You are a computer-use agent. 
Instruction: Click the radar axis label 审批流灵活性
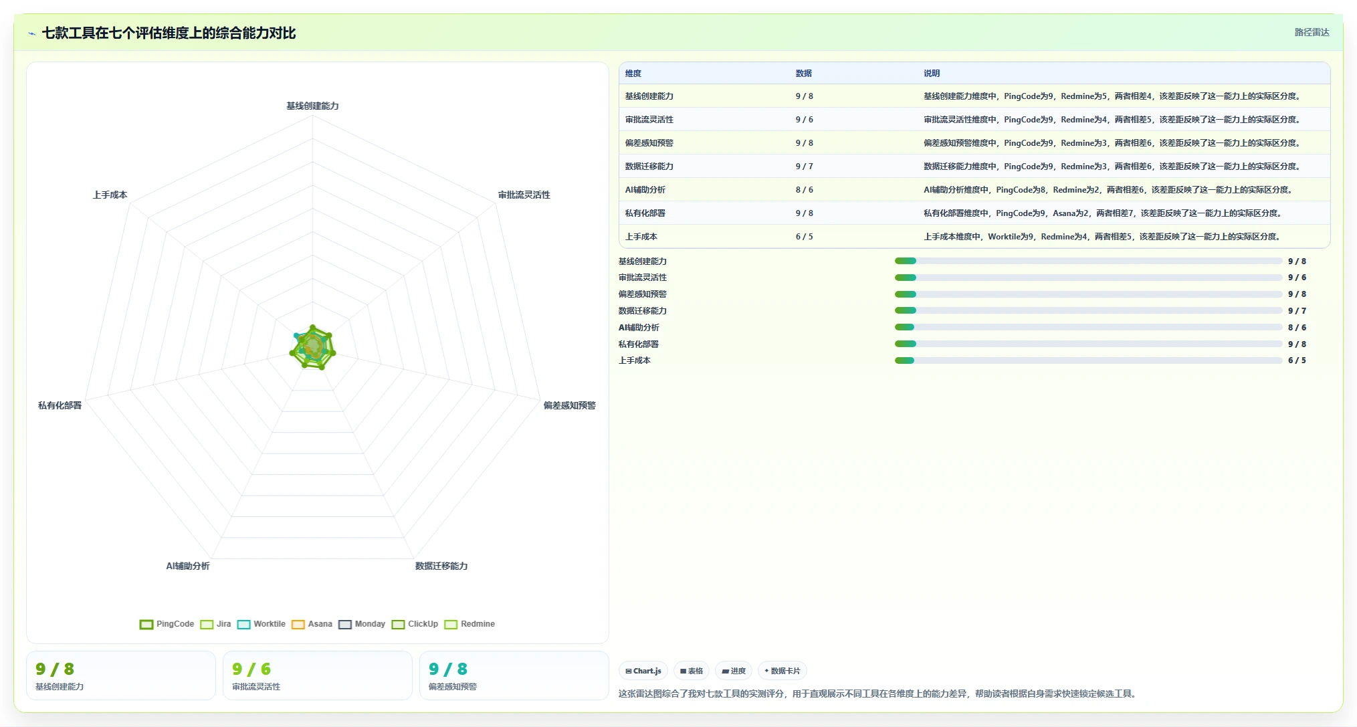tap(524, 195)
